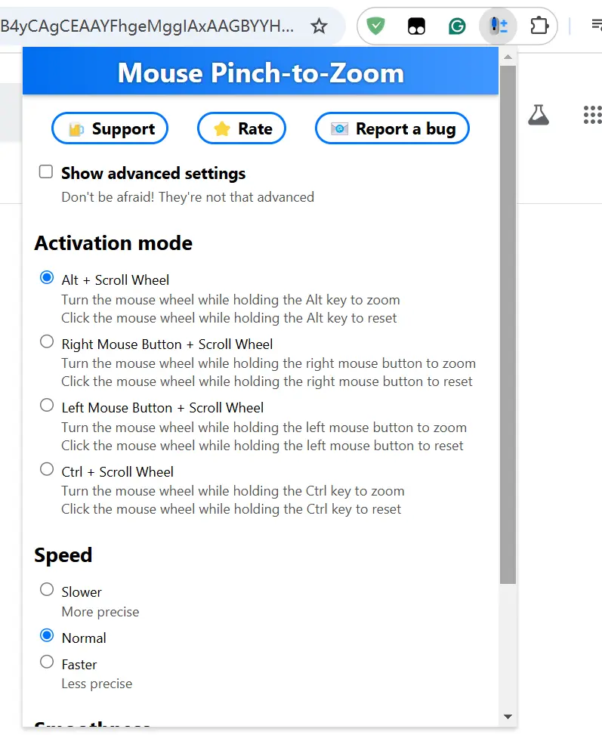Select Right Mouse Button + Scroll Wheel option
Image resolution: width=602 pixels, height=735 pixels.
pyautogui.click(x=47, y=342)
